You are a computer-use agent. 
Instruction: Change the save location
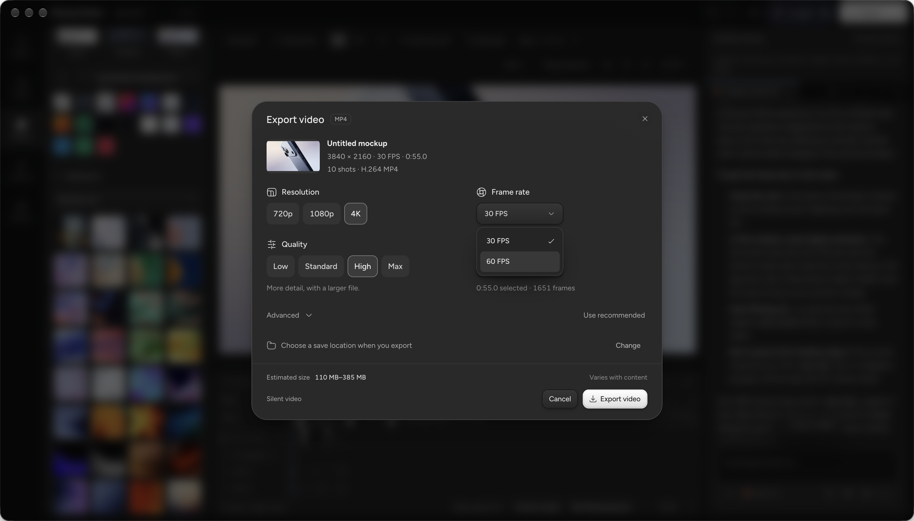(628, 345)
